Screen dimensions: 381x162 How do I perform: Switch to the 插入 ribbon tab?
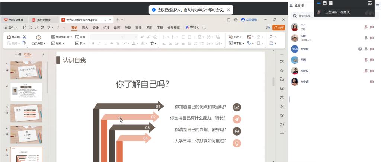[85, 28]
